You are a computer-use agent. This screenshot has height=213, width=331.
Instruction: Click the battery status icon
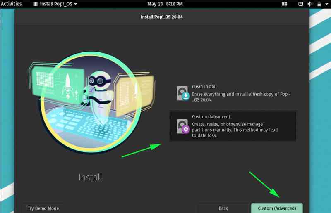pyautogui.click(x=319, y=4)
